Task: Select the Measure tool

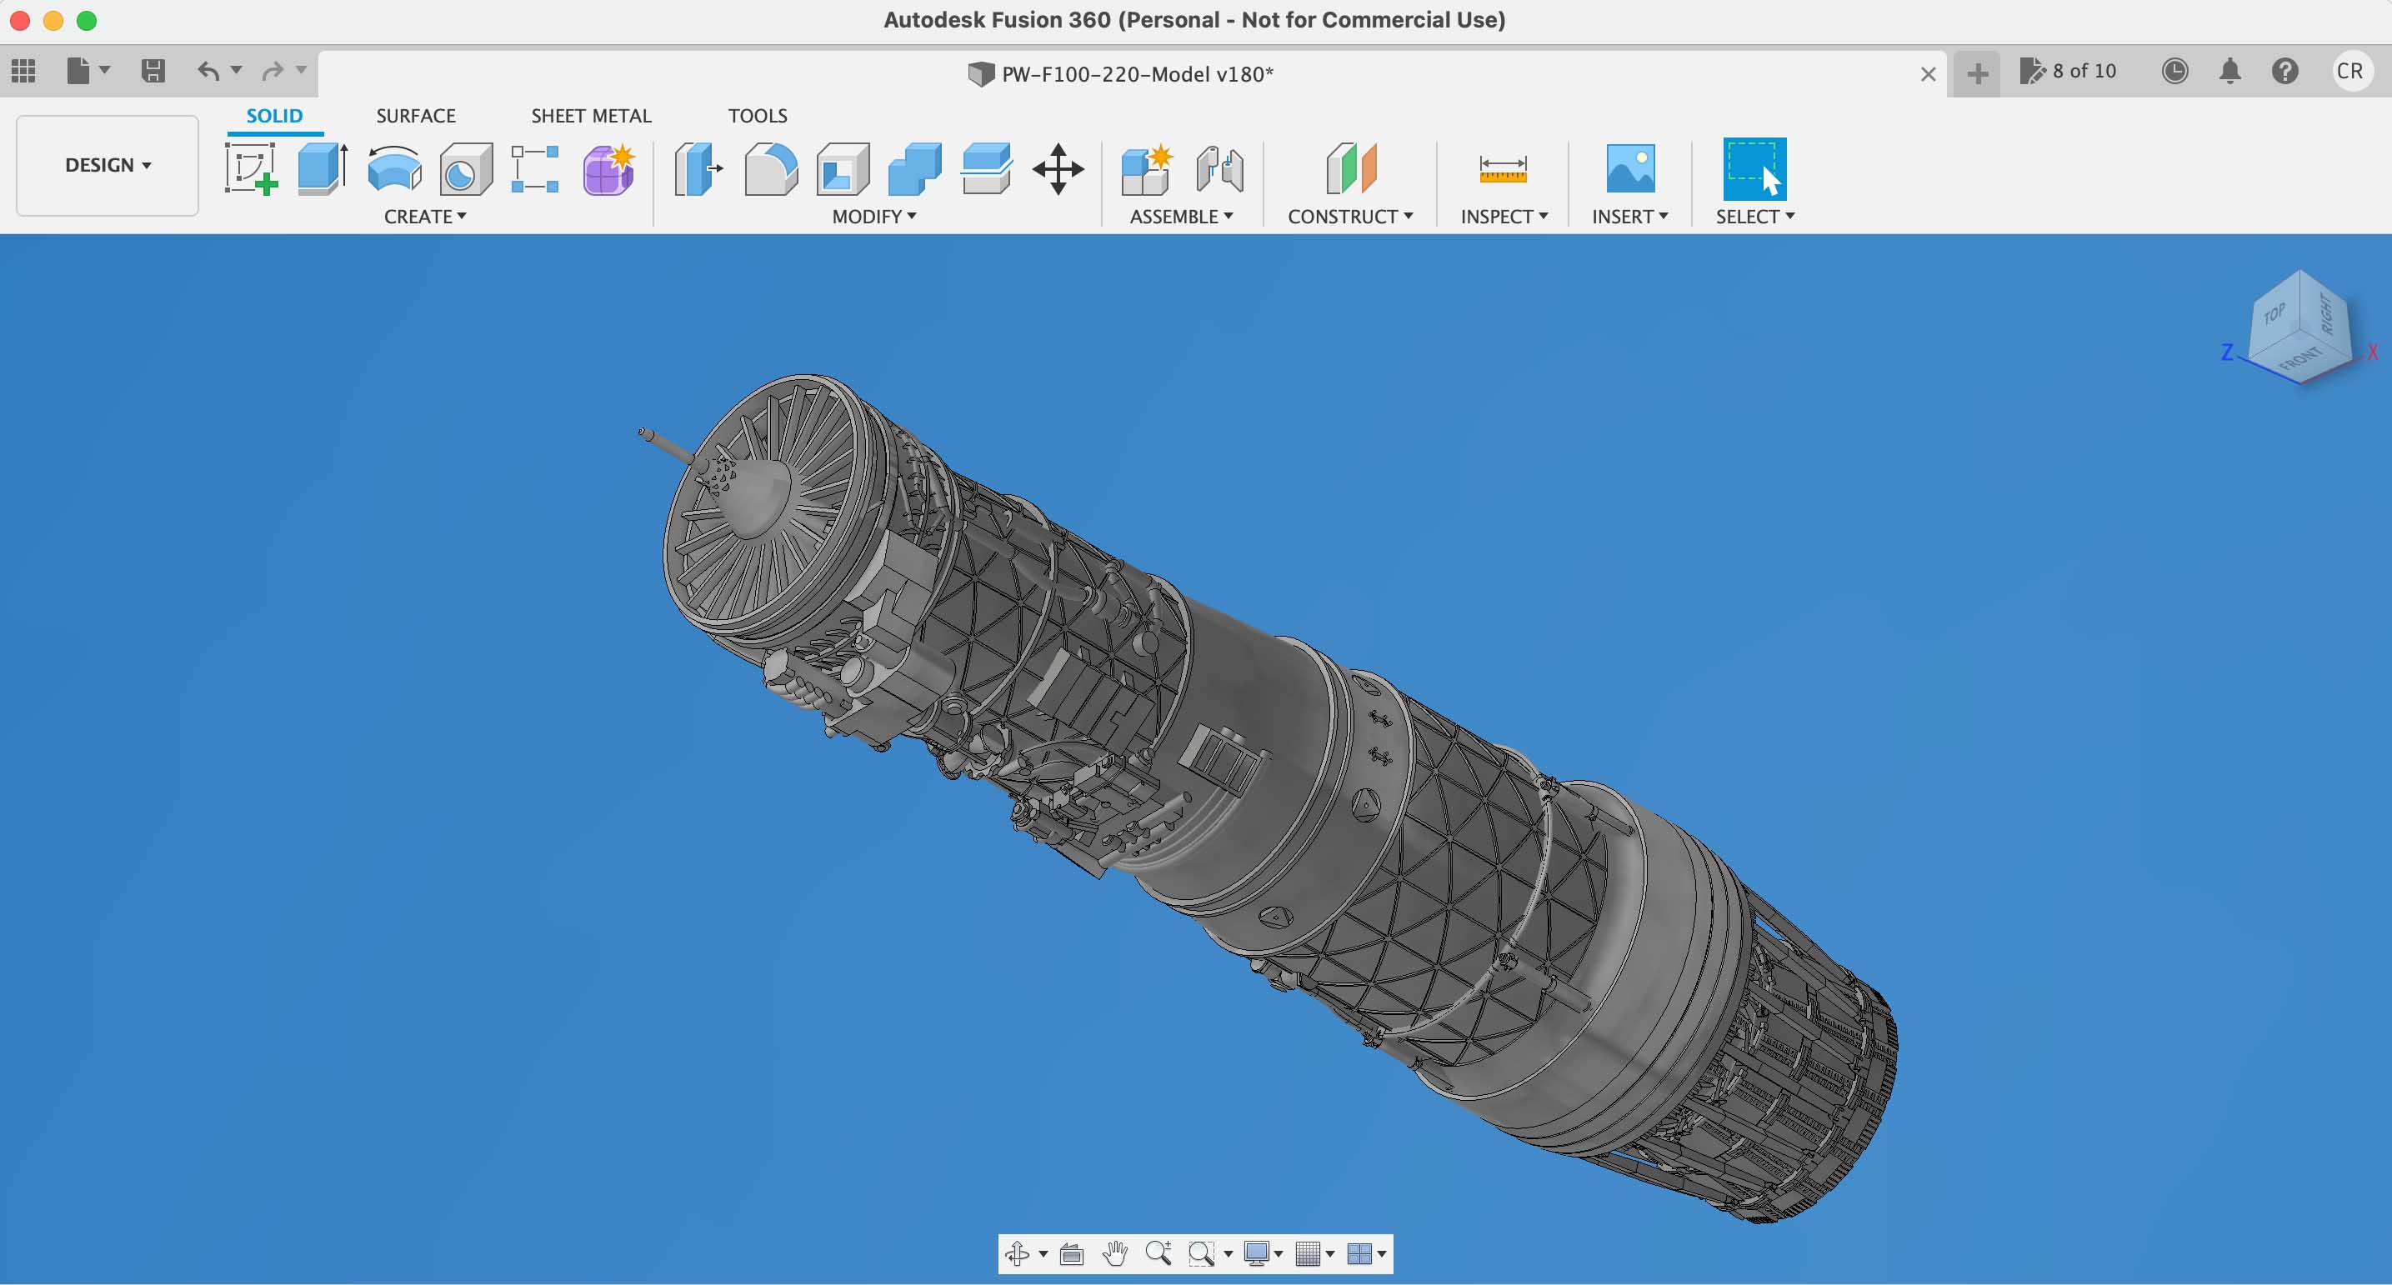Action: pyautogui.click(x=1503, y=168)
